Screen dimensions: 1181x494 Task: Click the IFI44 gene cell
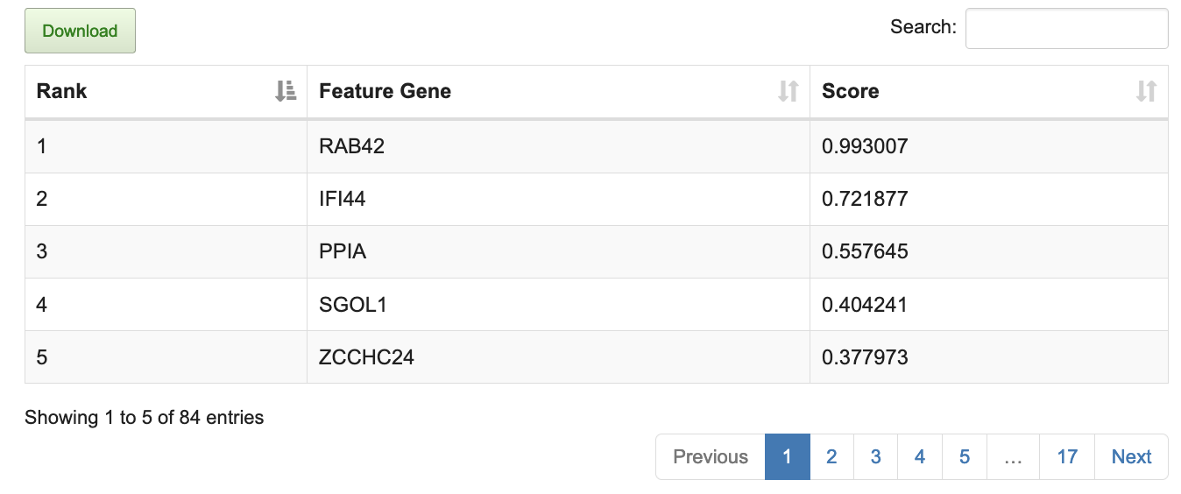[x=343, y=199]
